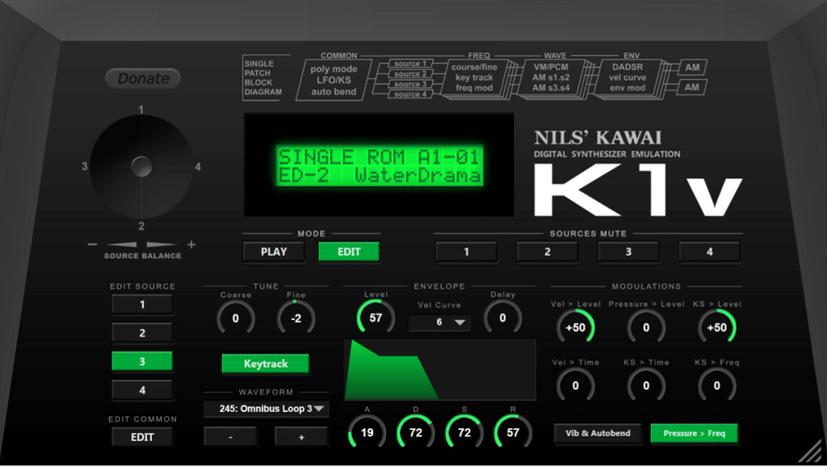Mute source 4
827x467 pixels.
tap(709, 252)
